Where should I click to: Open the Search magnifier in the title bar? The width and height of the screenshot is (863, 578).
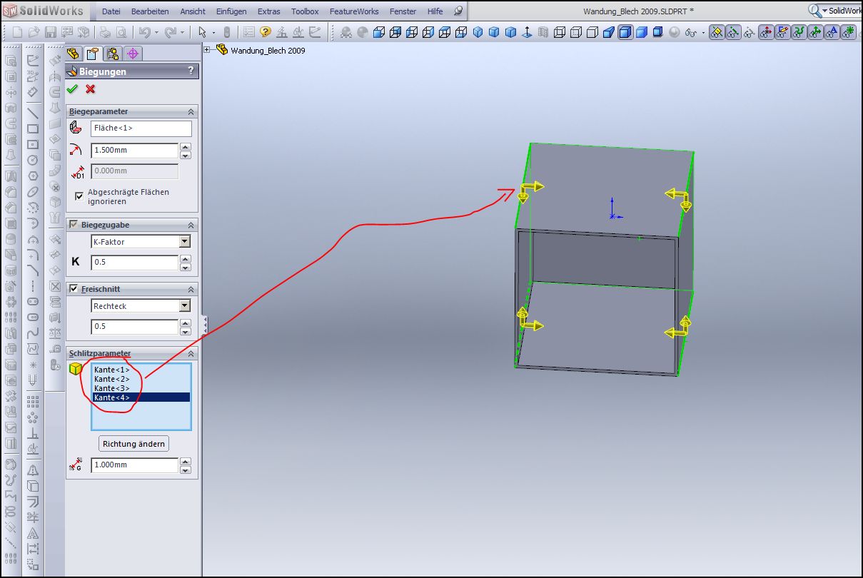(x=814, y=11)
